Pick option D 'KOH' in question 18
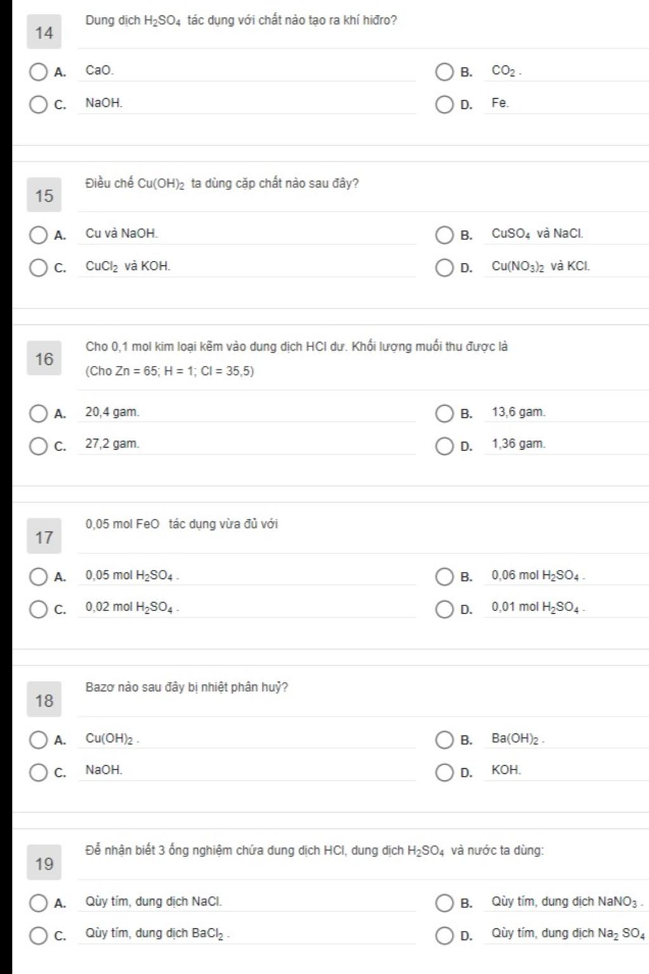649x974 pixels. click(x=444, y=772)
